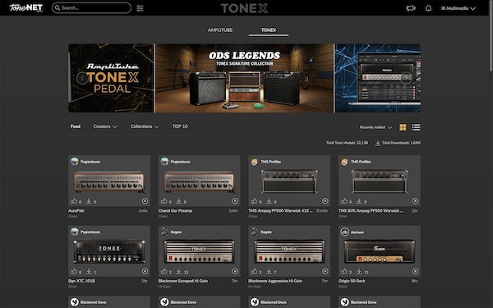The width and height of the screenshot is (493, 308).
Task: Play preview of Origin 50 Rock
Action: click(x=415, y=271)
